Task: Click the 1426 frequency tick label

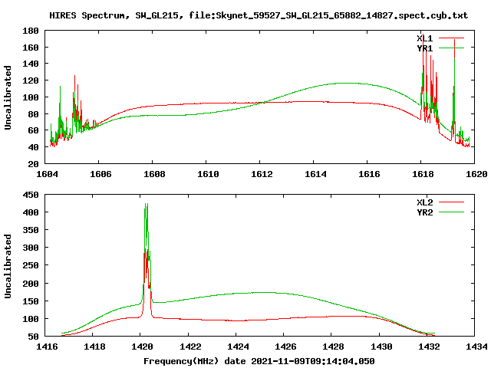Action: click(x=285, y=347)
